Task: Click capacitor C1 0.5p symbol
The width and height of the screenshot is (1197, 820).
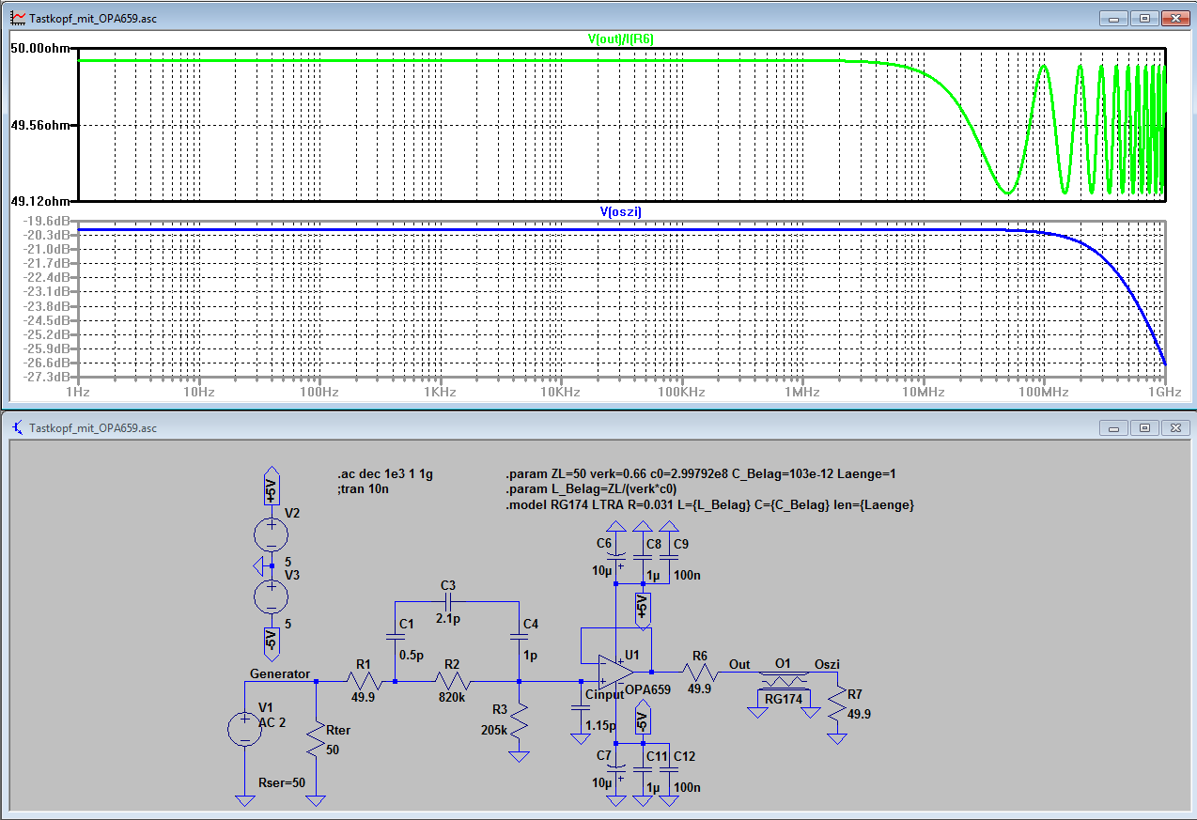Action: coord(395,639)
